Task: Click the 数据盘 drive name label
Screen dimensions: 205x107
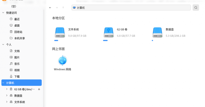Action: [170, 29]
